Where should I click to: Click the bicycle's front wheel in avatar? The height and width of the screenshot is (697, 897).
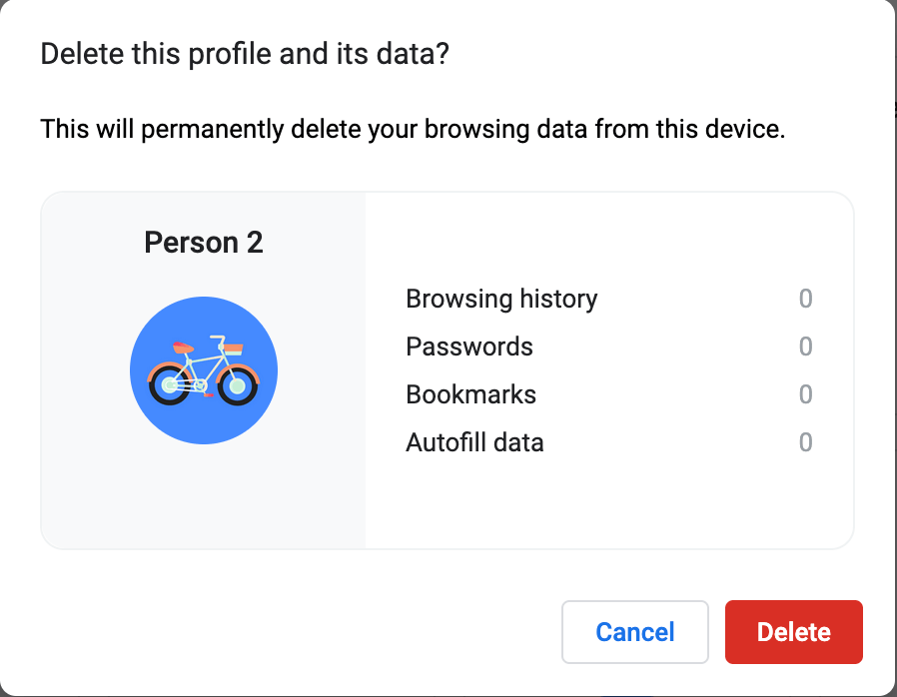pos(238,386)
